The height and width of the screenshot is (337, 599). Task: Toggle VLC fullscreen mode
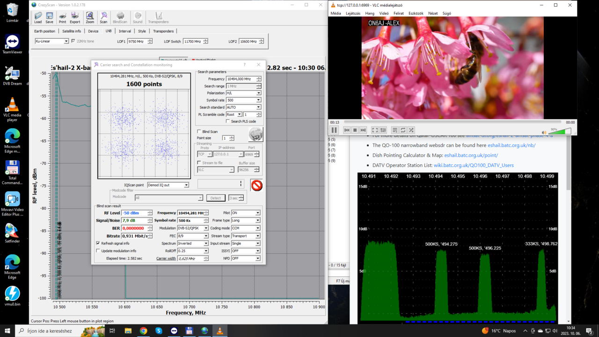pyautogui.click(x=375, y=130)
